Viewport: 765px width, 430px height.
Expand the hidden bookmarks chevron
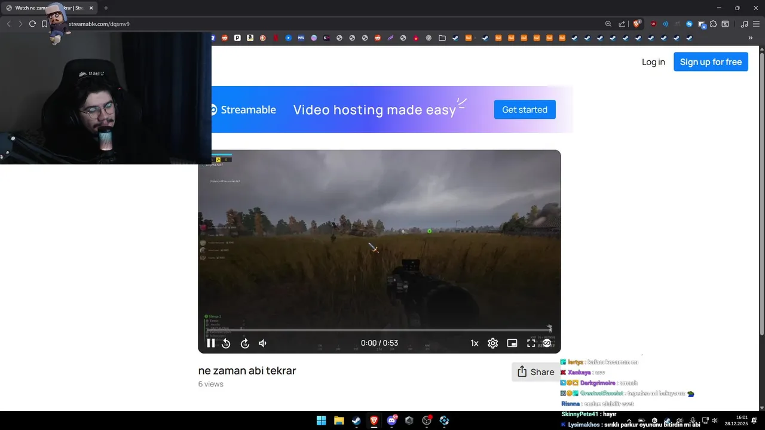click(751, 38)
